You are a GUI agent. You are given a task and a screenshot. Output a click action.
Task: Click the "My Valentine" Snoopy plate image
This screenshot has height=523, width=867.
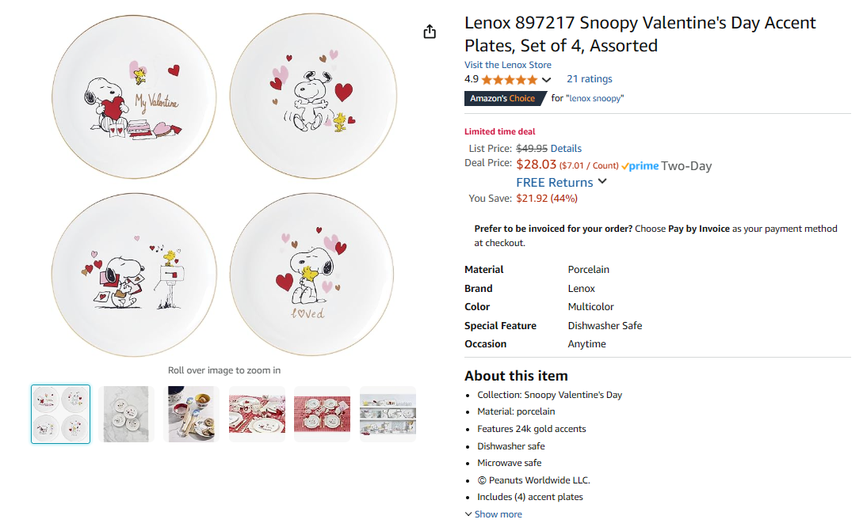[x=134, y=98]
